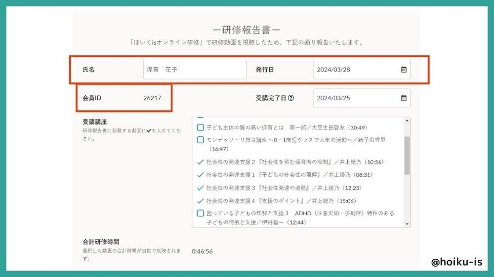Open the 発行日 calendar picker icon
Image resolution: width=494 pixels, height=277 pixels.
coord(404,70)
